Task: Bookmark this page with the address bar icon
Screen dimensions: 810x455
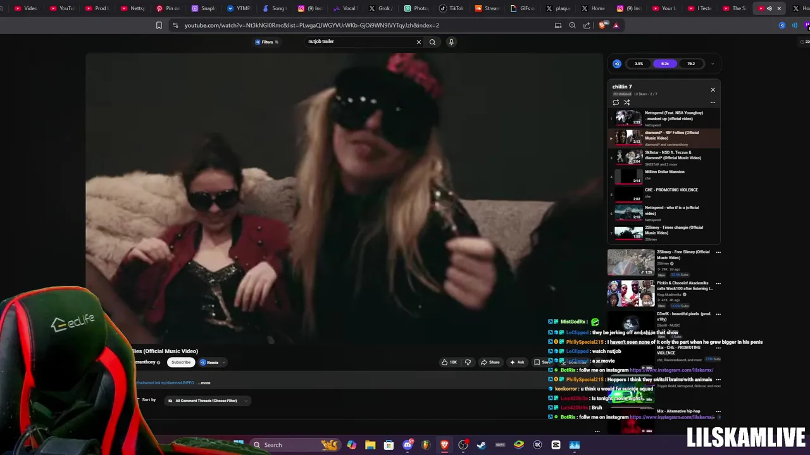Action: coord(159,25)
